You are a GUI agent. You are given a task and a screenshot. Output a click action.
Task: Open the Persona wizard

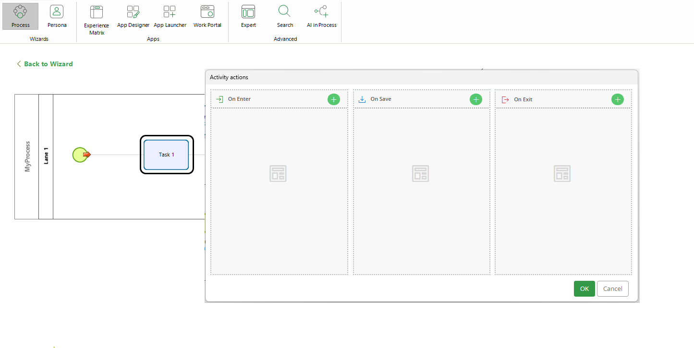(57, 16)
